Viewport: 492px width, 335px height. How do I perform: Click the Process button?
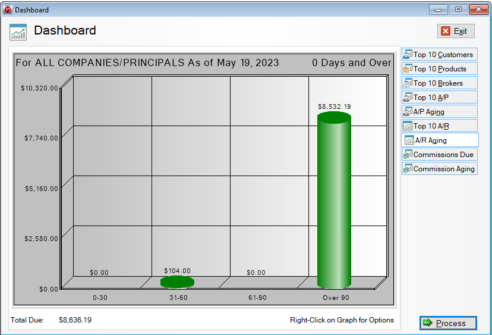click(448, 323)
